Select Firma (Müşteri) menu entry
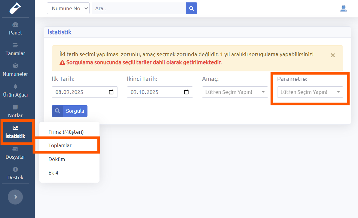The width and height of the screenshot is (358, 218). pos(66,132)
